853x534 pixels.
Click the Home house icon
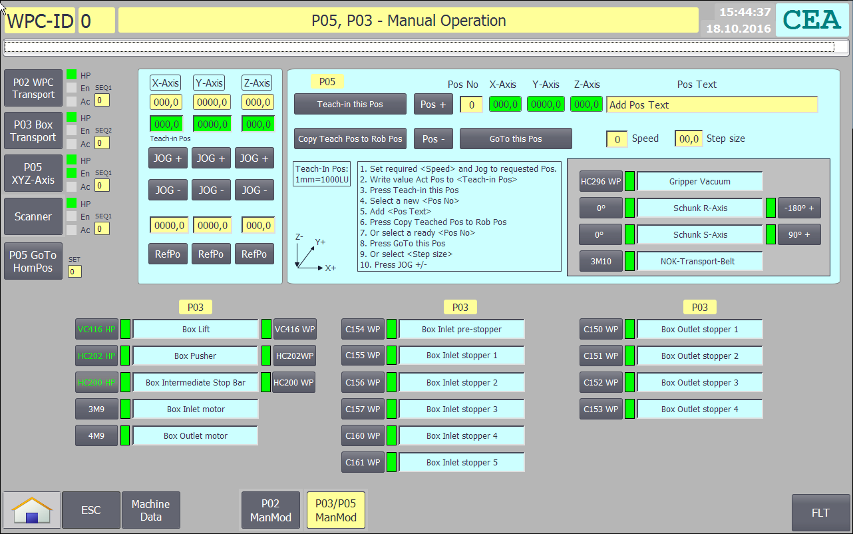[x=32, y=511]
